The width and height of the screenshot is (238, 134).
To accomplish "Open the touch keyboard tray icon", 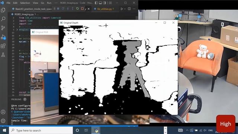I will [x=180, y=130].
